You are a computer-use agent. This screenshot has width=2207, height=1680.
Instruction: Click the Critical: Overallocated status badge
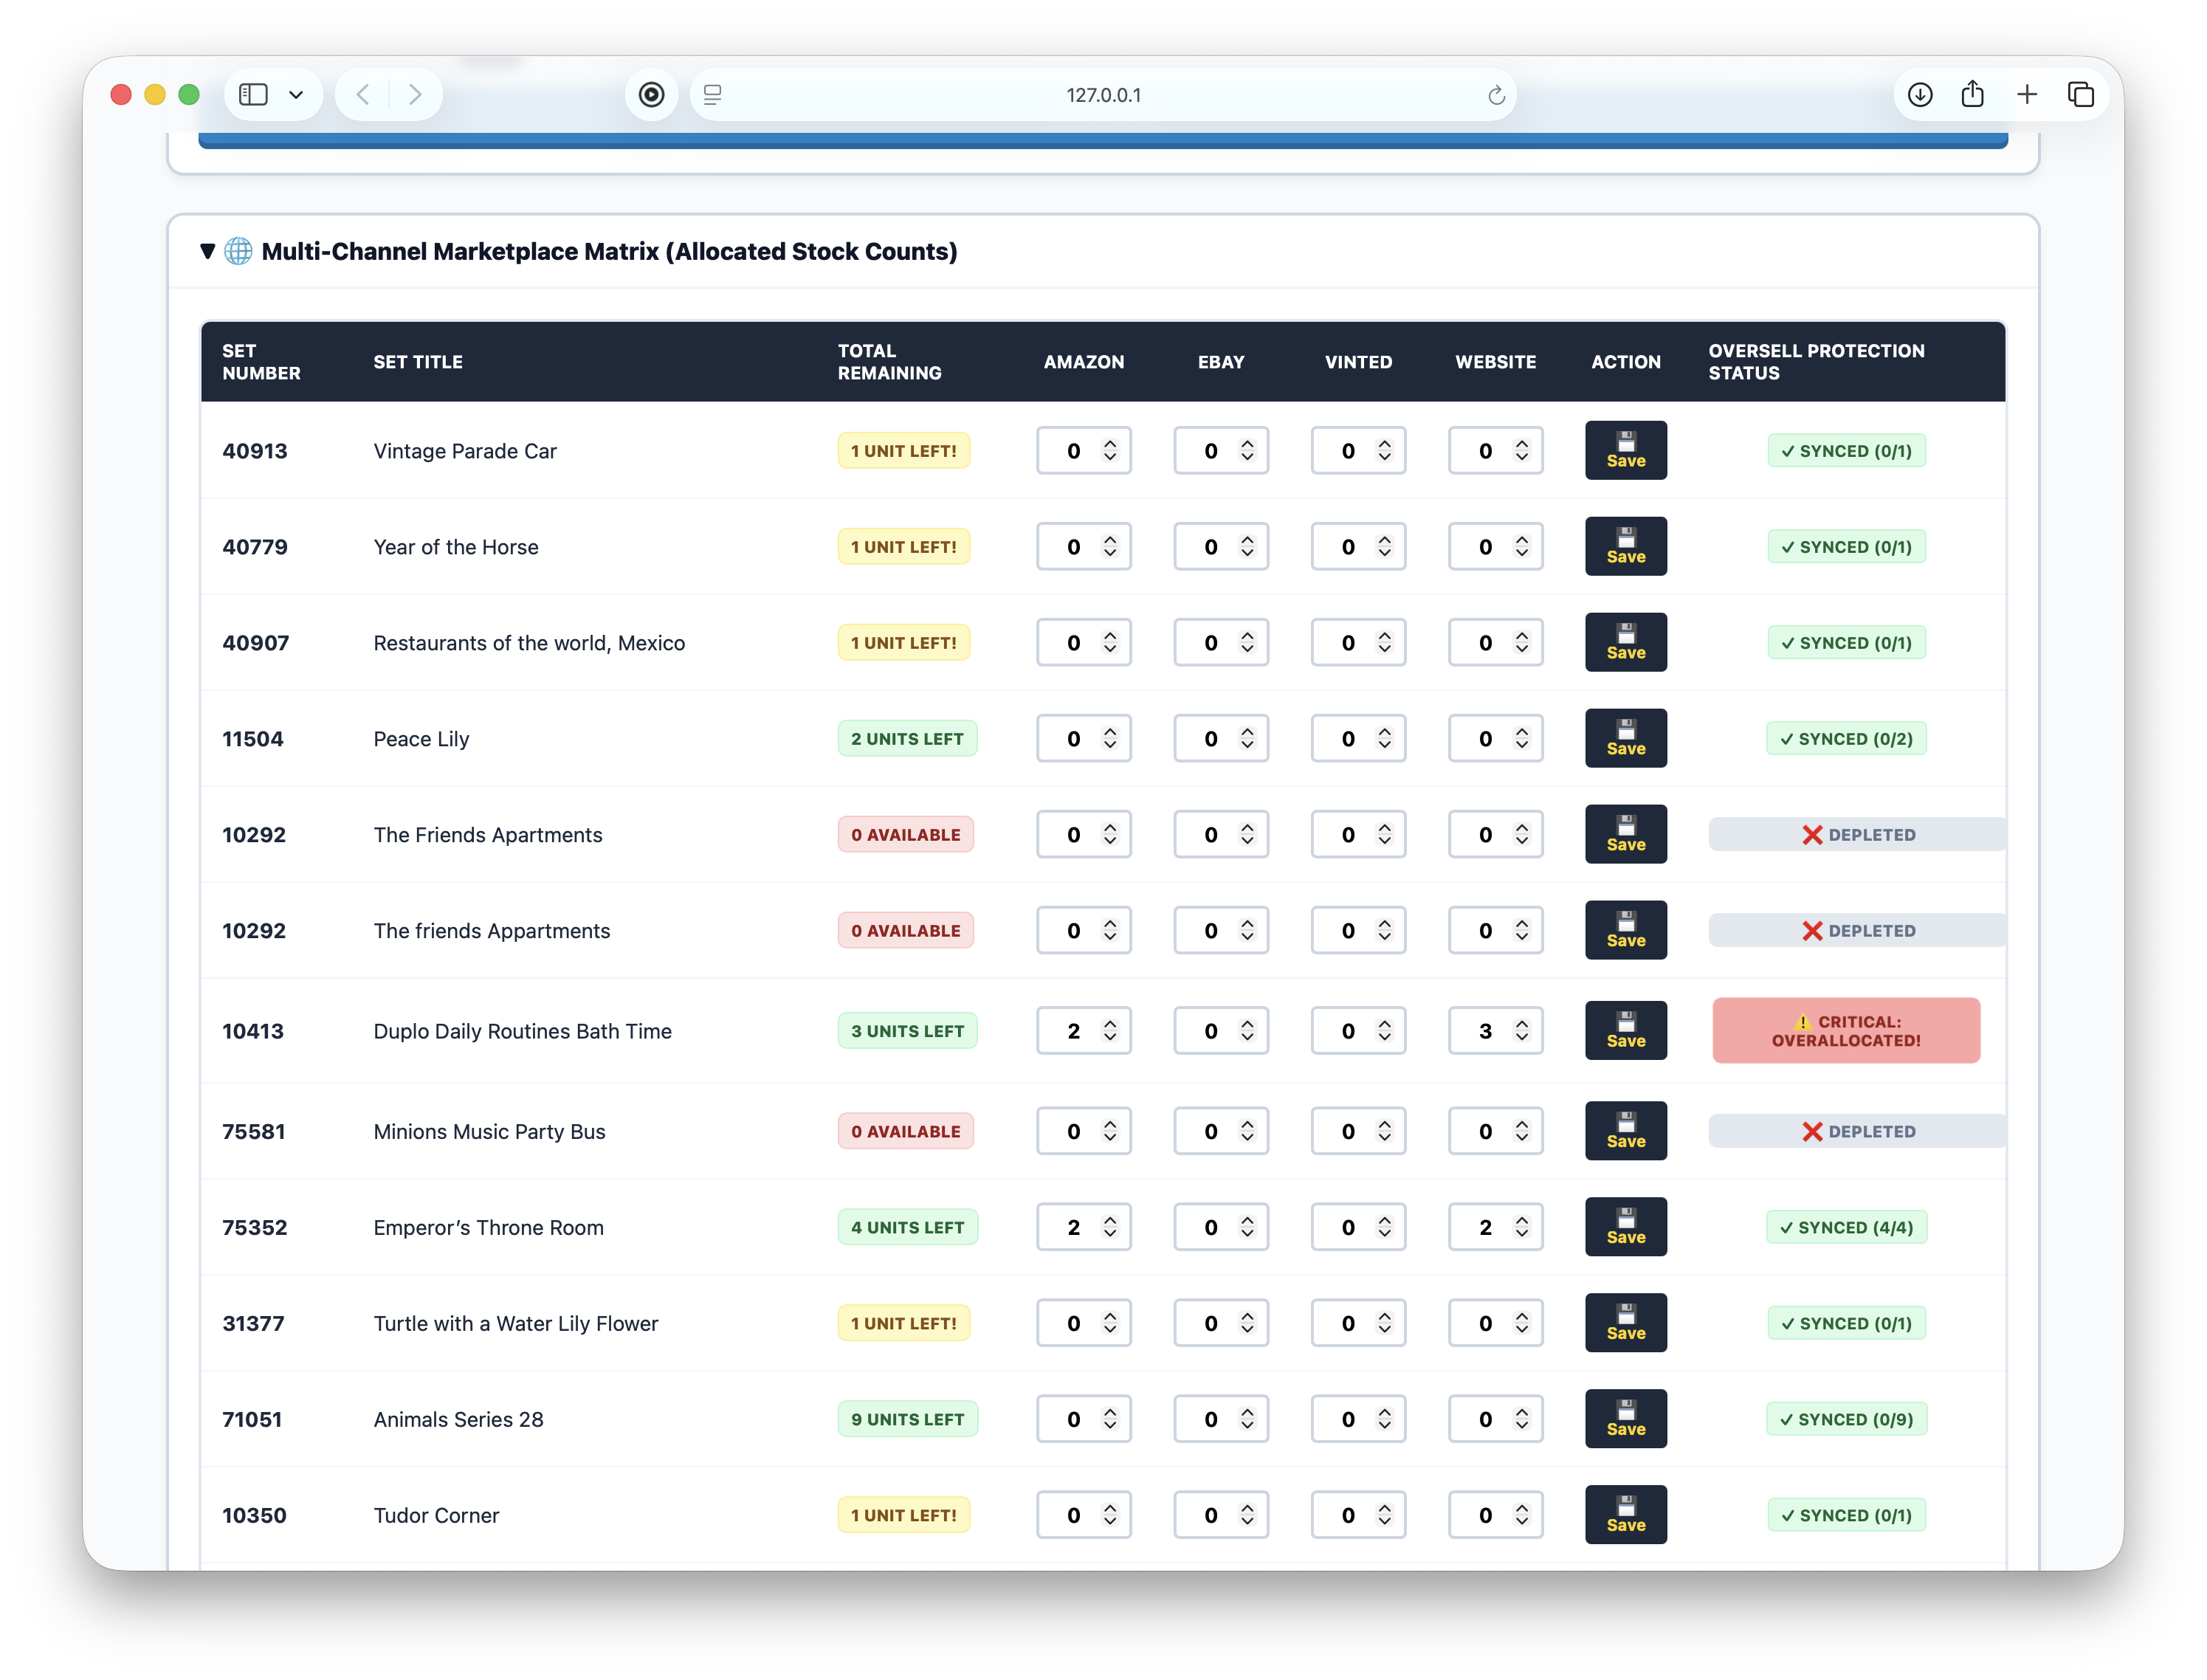coord(1846,1031)
